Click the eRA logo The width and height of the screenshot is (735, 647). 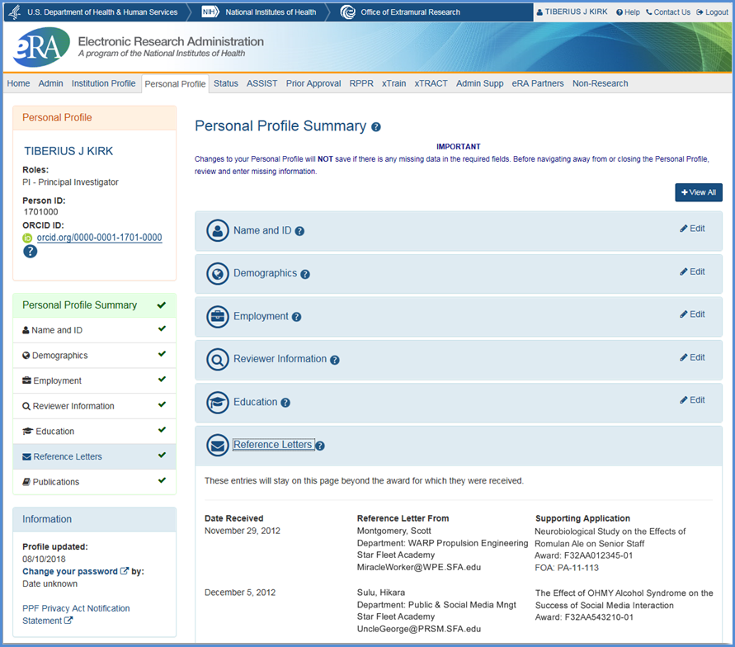[x=41, y=47]
